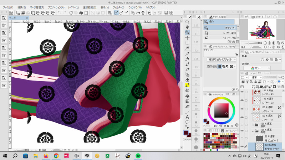Toggle visibility of レイヤー 19
The height and width of the screenshot is (160, 285).
pyautogui.click(x=243, y=109)
